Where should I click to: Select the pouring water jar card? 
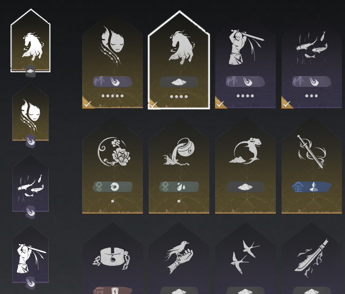point(179,166)
